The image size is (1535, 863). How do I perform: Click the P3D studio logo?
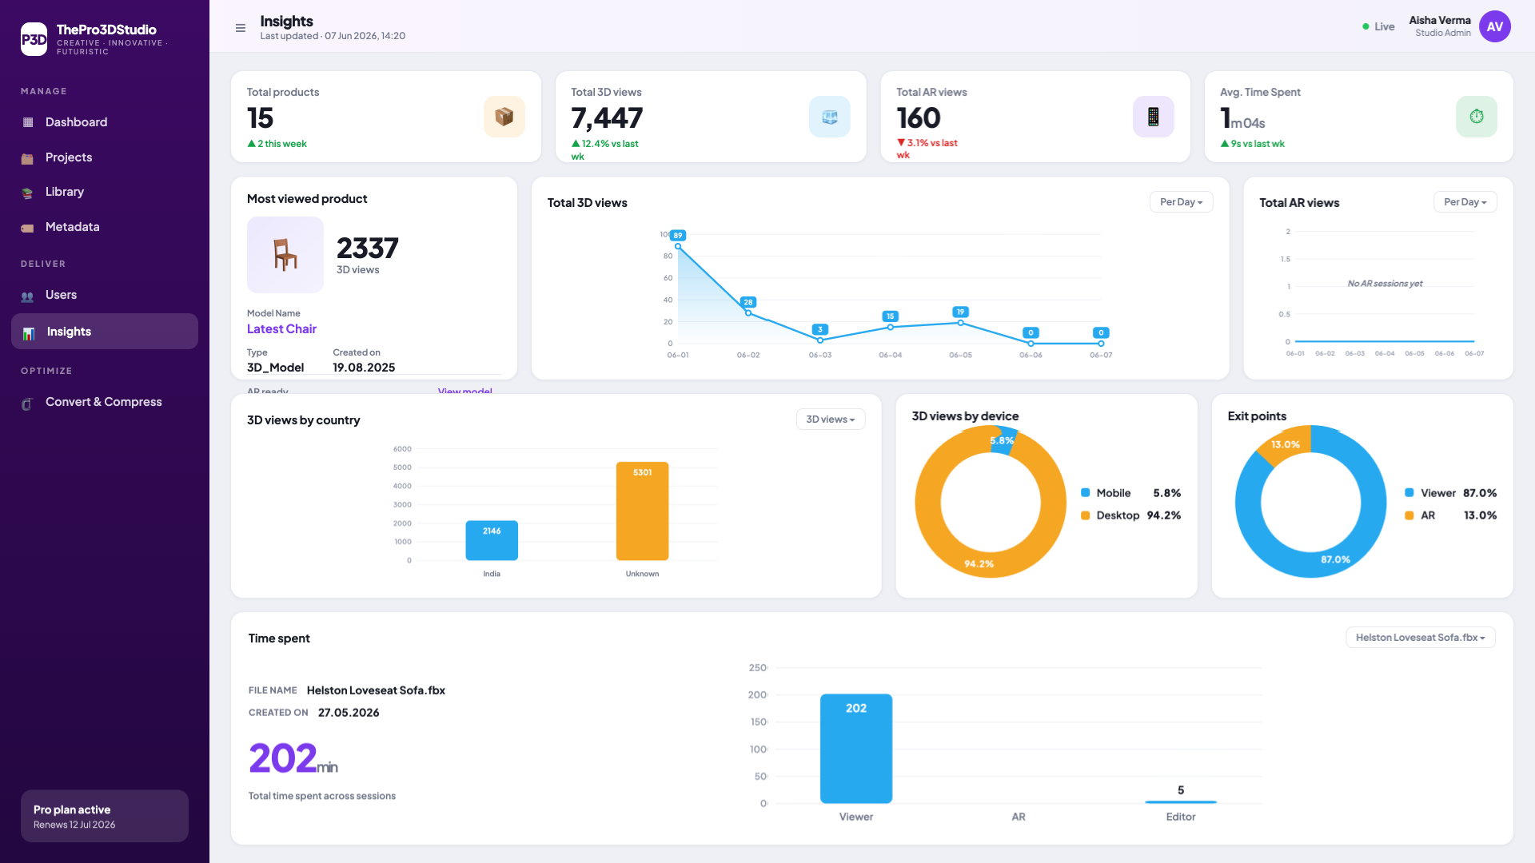pos(34,39)
